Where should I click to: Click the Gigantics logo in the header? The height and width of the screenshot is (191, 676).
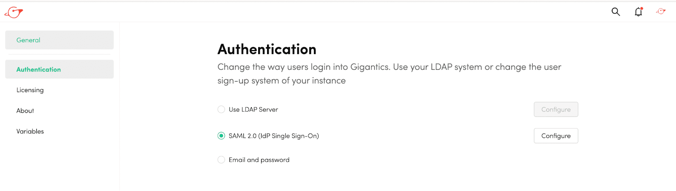pos(14,12)
